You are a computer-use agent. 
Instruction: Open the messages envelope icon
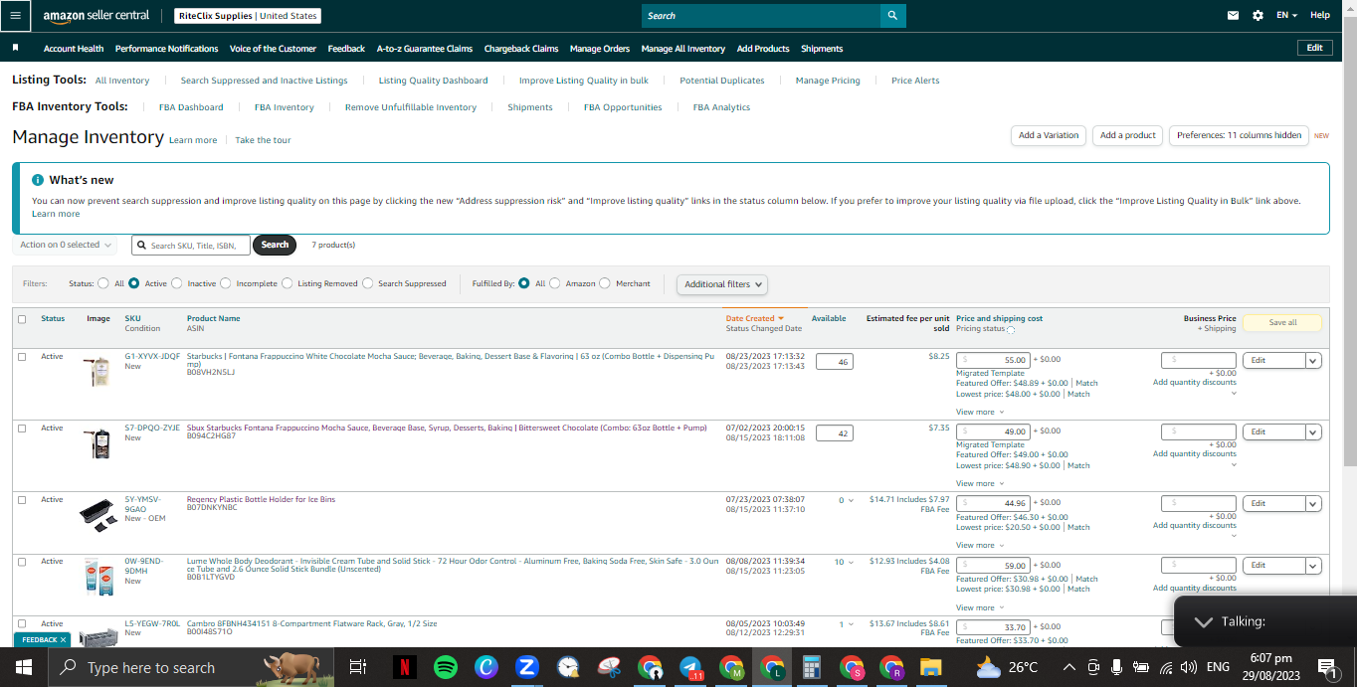click(1234, 16)
